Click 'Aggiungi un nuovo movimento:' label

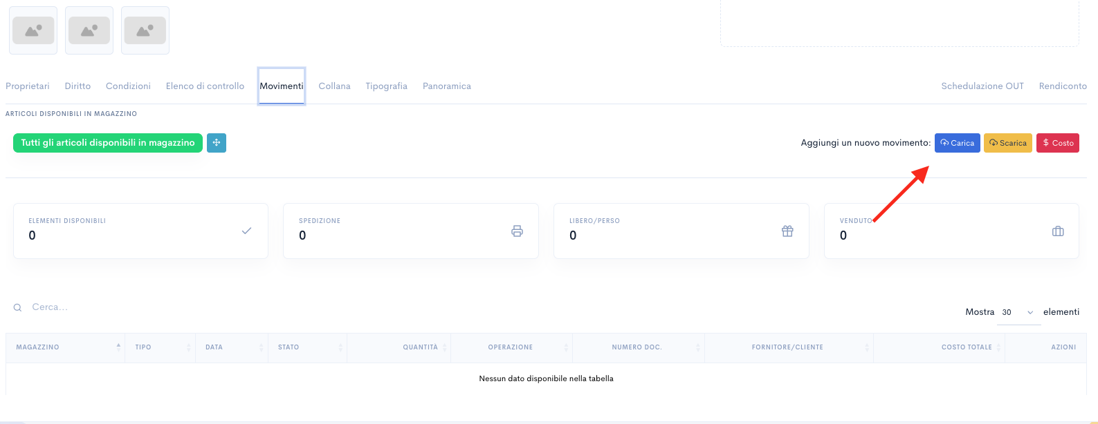pyautogui.click(x=866, y=143)
